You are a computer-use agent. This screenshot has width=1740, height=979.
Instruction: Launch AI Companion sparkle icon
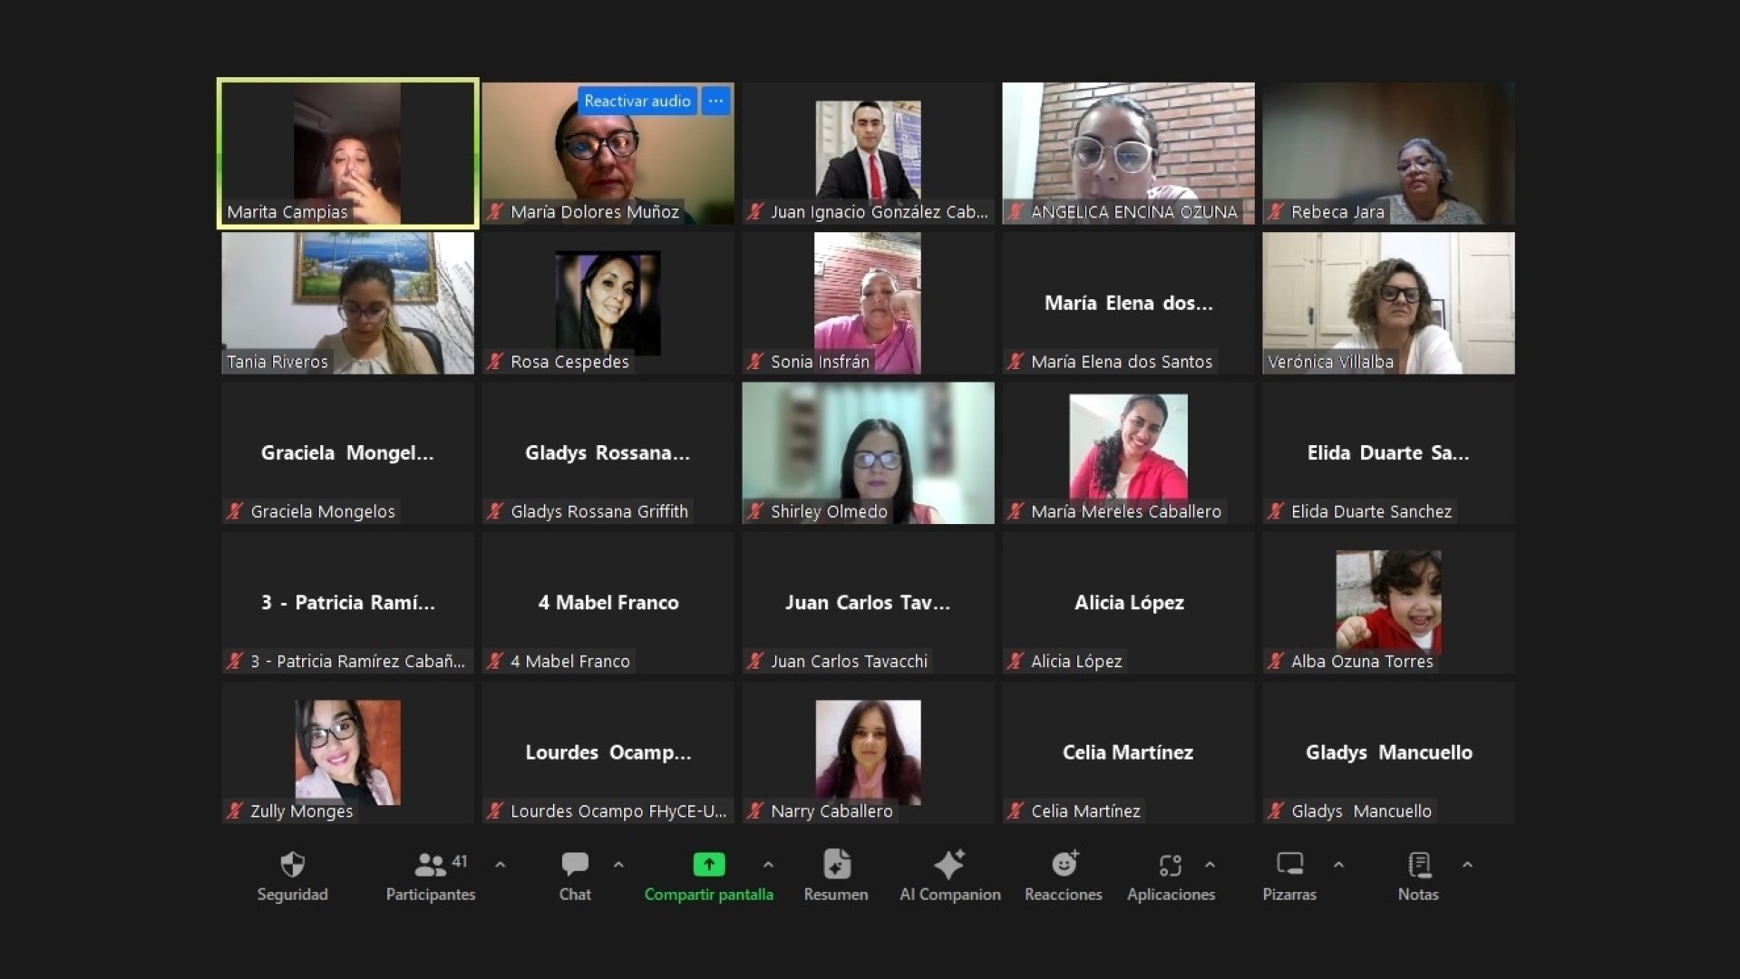coord(949,865)
